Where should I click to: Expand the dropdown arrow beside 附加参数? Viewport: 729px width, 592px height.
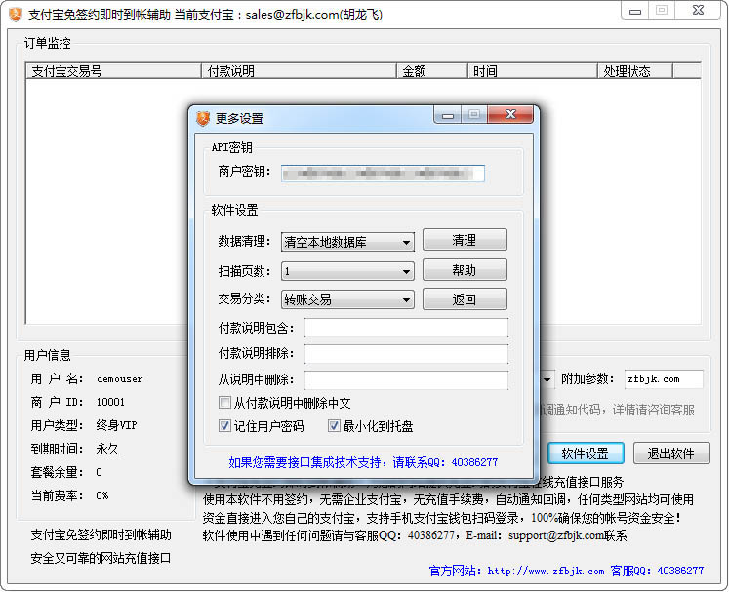point(547,379)
